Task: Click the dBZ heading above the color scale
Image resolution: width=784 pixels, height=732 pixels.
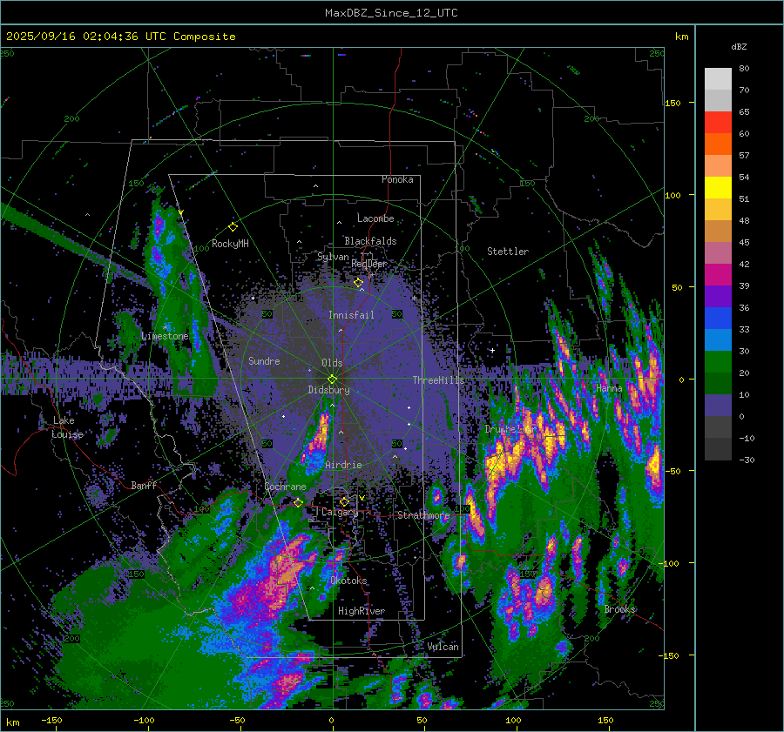Action: click(x=739, y=47)
